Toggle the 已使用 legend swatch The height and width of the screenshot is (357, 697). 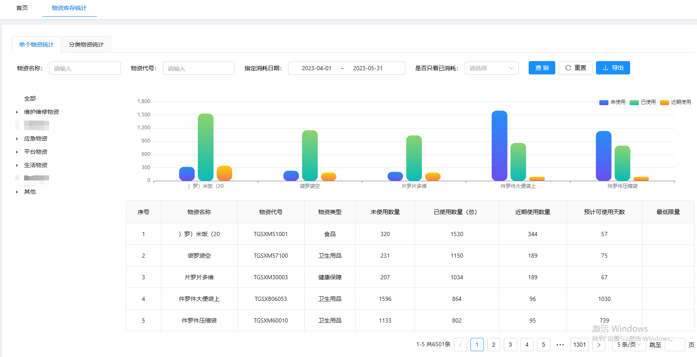634,102
